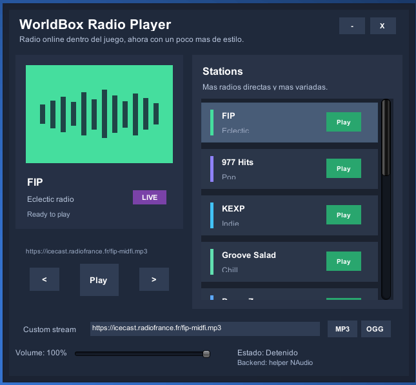Play the Groove Salad station
This screenshot has width=416, height=385.
pyautogui.click(x=344, y=261)
